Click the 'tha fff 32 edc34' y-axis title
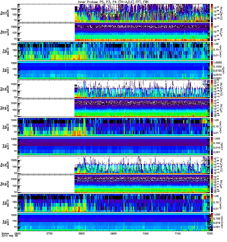227x242 pixels. click(5, 13)
